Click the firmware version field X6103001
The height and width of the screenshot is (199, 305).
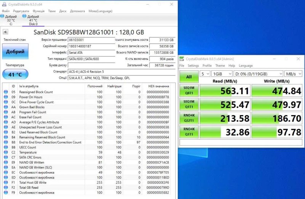[91, 40]
